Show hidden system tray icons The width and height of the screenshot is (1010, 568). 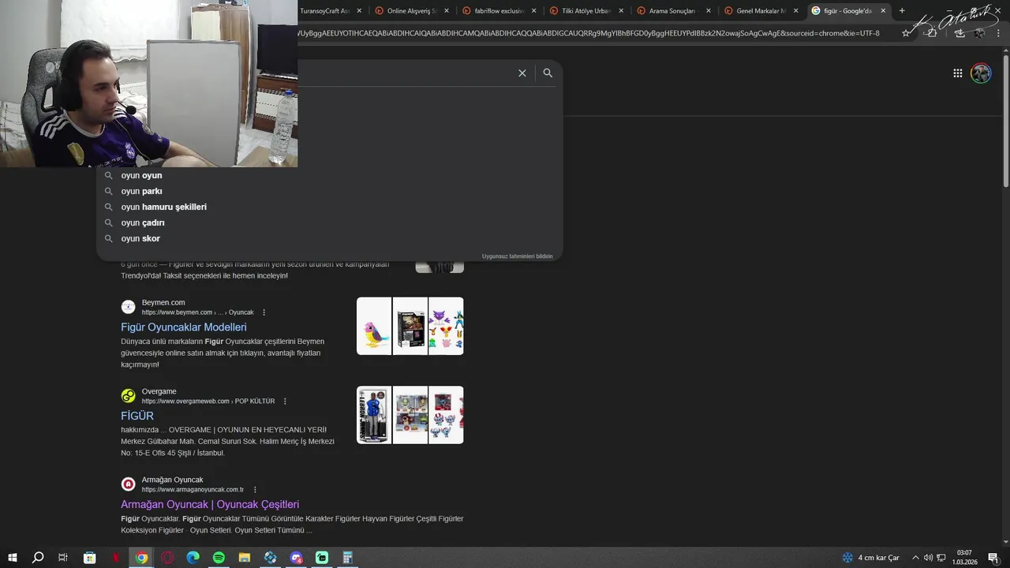(x=917, y=558)
